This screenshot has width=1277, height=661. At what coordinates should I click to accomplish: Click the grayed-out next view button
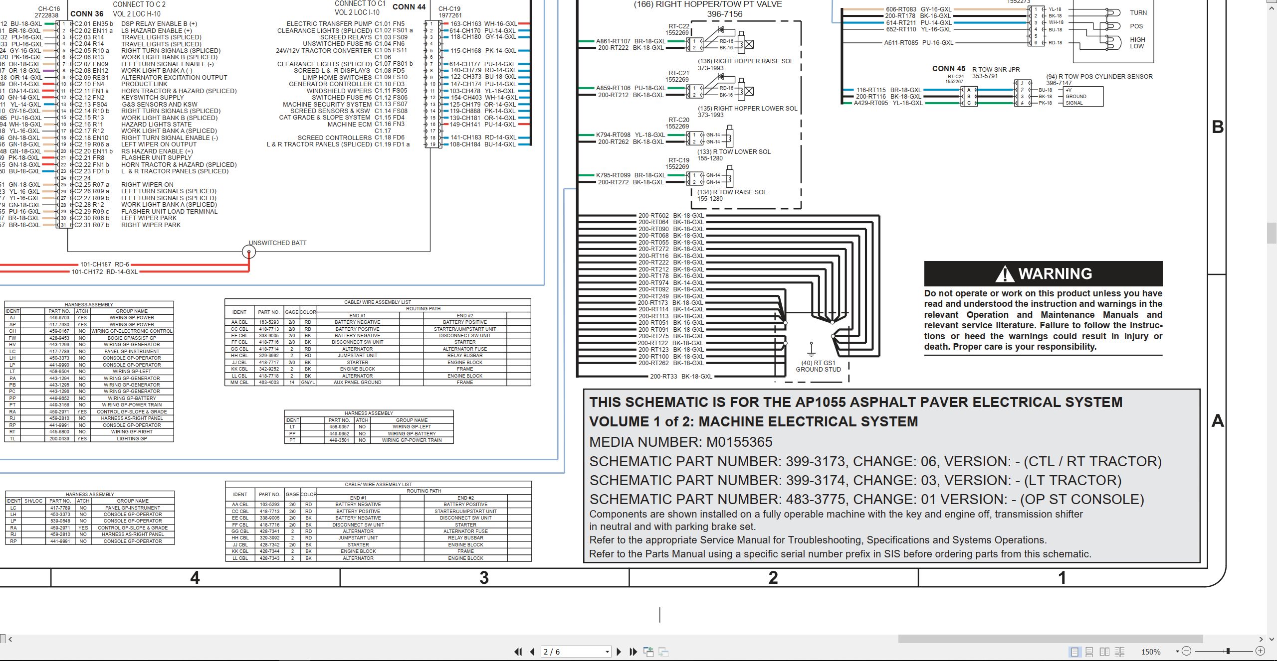coord(663,652)
